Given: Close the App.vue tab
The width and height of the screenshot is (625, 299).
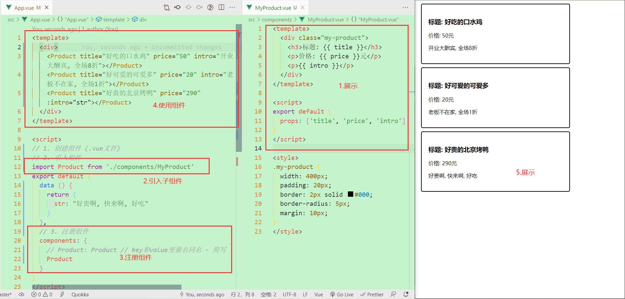Looking at the screenshot, I should (x=47, y=7).
